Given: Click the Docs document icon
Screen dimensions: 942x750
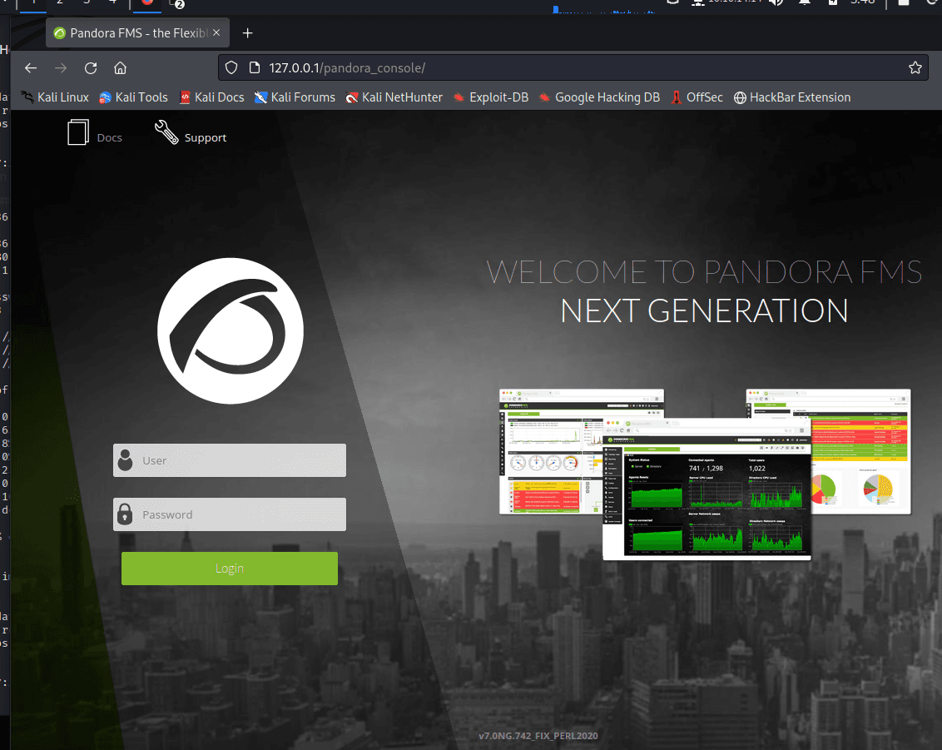Looking at the screenshot, I should (x=78, y=133).
